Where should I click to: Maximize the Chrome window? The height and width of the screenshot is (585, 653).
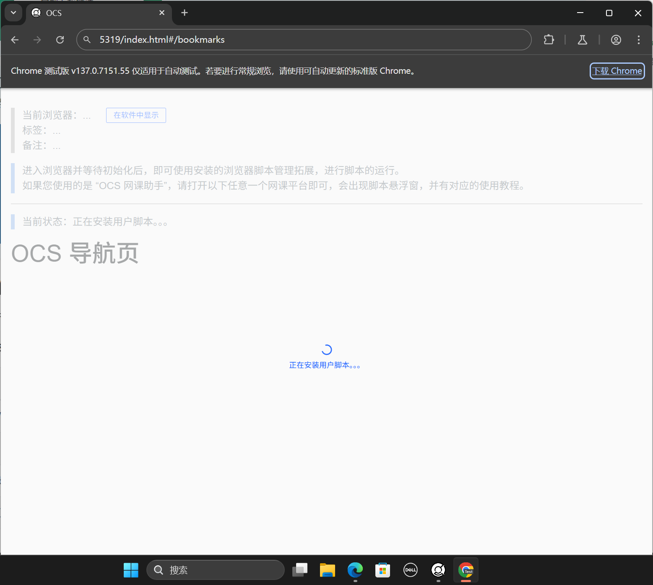(609, 13)
